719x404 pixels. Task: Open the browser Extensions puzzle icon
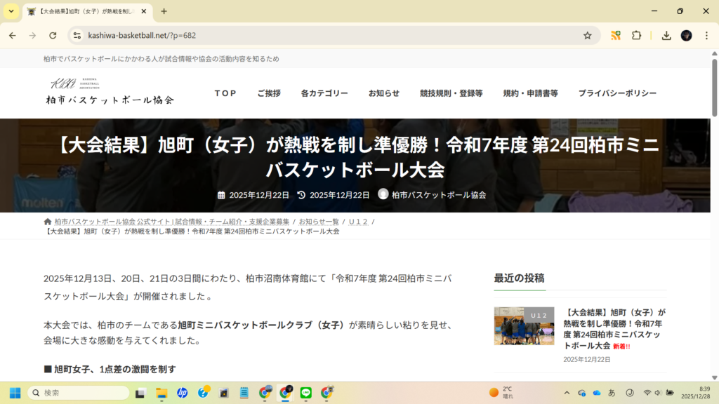point(635,34)
